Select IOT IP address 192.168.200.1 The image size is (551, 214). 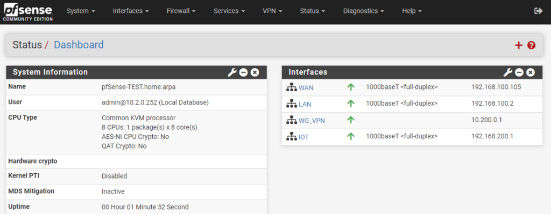click(492, 136)
